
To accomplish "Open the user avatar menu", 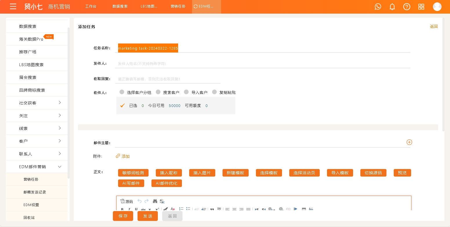I will click(x=437, y=7).
